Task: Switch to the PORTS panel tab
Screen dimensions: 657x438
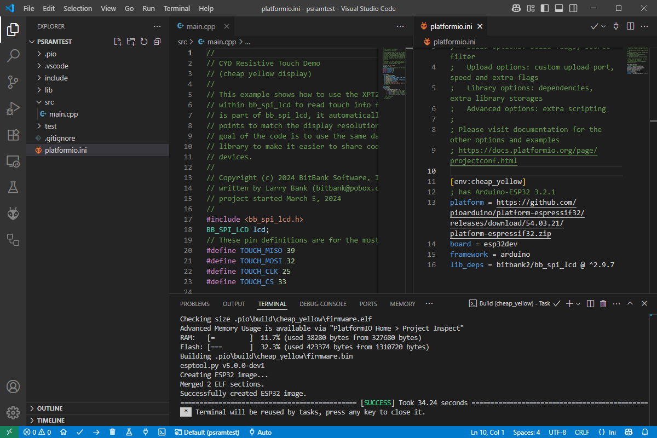Action: point(368,304)
